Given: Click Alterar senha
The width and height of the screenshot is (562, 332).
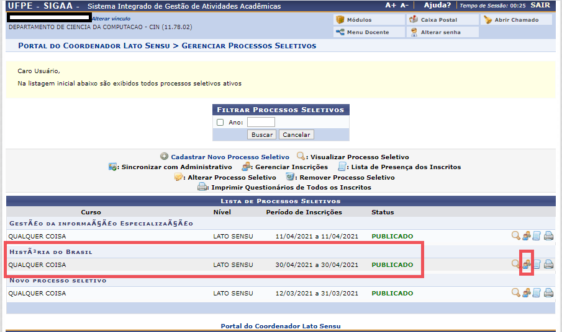Looking at the screenshot, I should pyautogui.click(x=438, y=32).
